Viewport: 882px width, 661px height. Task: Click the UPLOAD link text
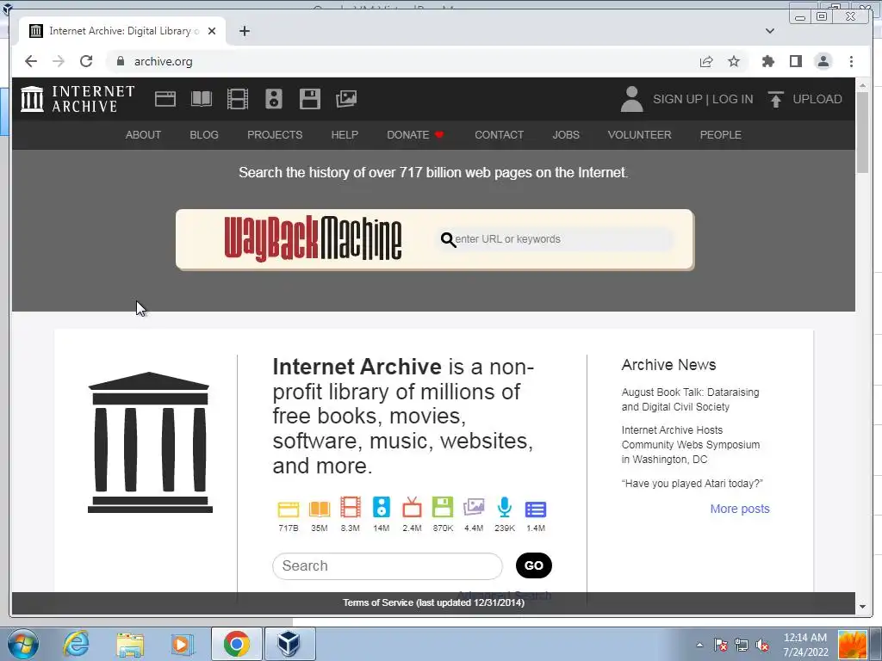(x=817, y=99)
